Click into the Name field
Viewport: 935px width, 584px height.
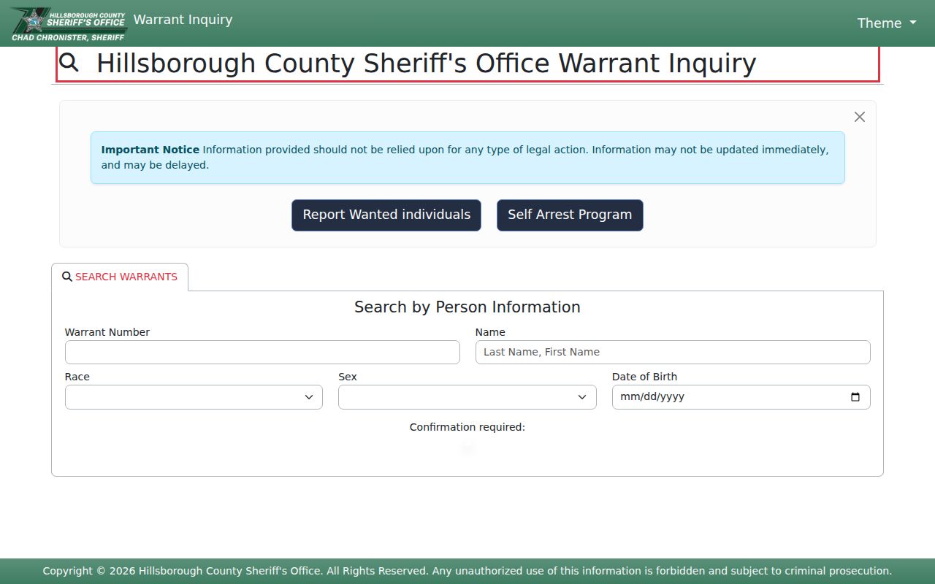(673, 352)
